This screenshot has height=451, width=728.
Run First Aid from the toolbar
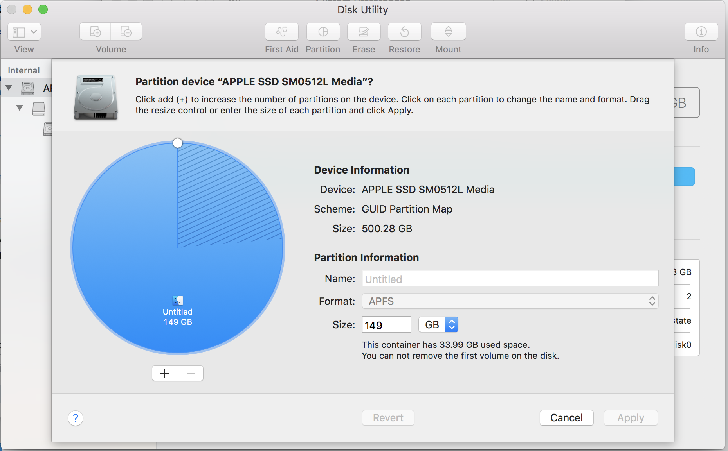(x=282, y=32)
